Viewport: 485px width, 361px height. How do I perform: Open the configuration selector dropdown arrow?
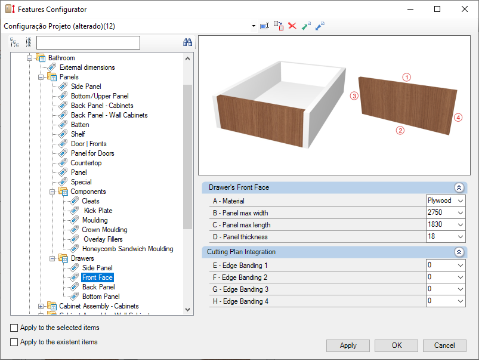pyautogui.click(x=254, y=26)
